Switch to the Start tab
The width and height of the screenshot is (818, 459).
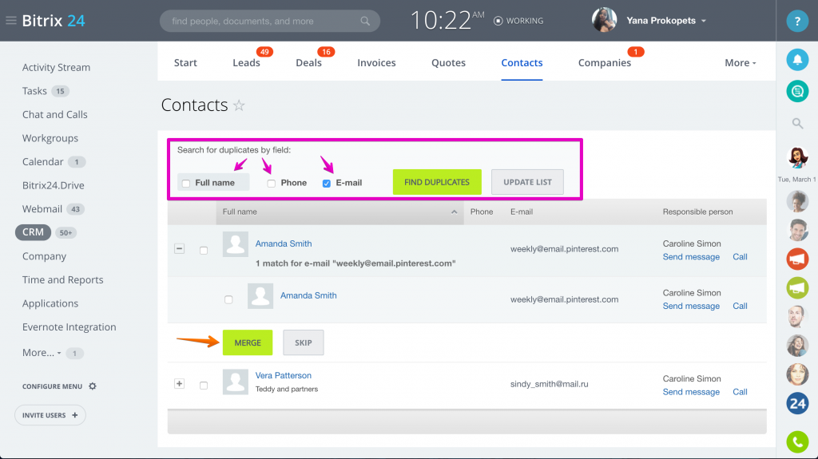(185, 62)
